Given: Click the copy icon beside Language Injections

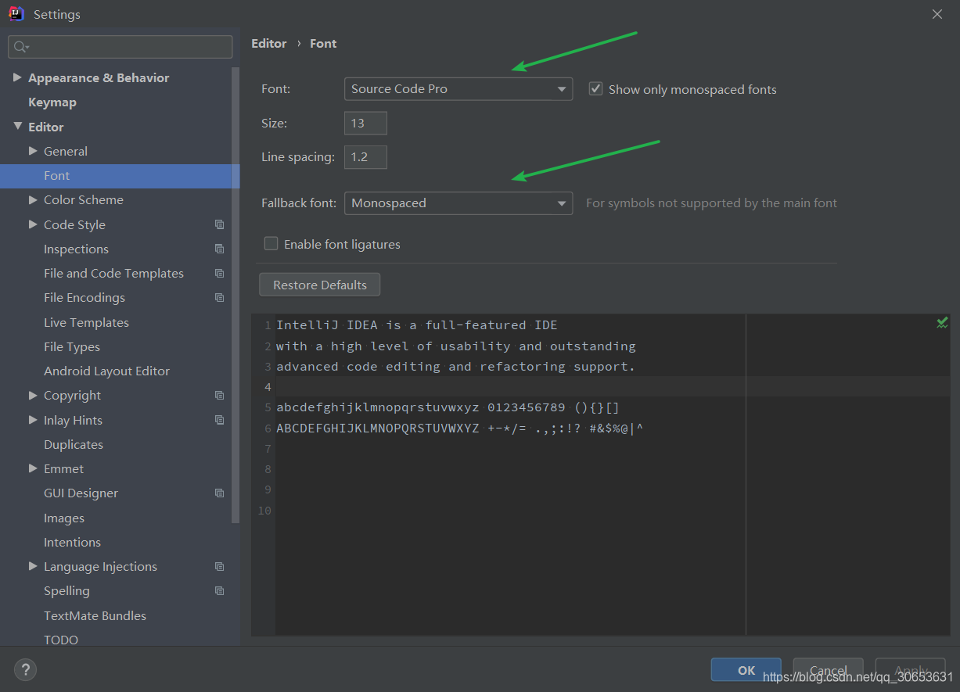Looking at the screenshot, I should [219, 566].
